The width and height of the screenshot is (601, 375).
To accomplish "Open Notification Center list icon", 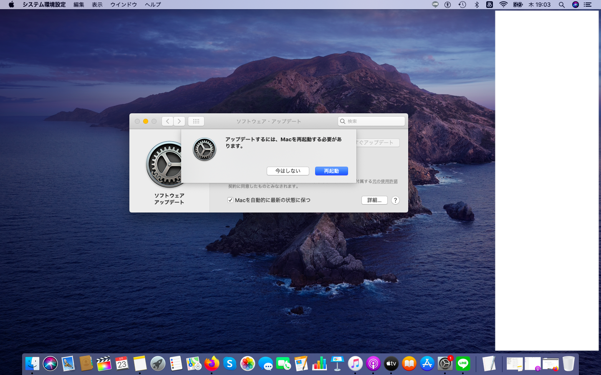I will 588,5.
